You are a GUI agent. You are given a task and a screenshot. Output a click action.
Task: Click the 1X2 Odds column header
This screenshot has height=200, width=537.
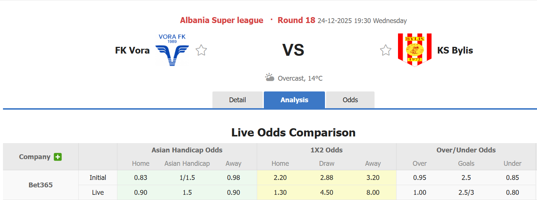pos(326,150)
